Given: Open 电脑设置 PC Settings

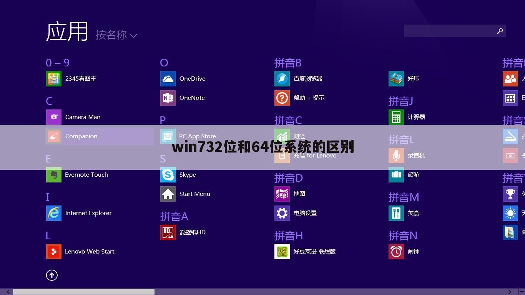Looking at the screenshot, I should click(298, 213).
